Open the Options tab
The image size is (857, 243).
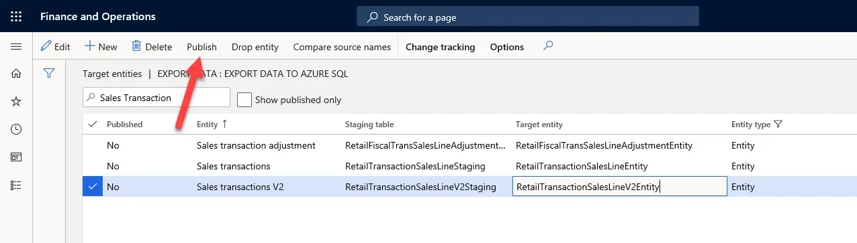pos(507,47)
